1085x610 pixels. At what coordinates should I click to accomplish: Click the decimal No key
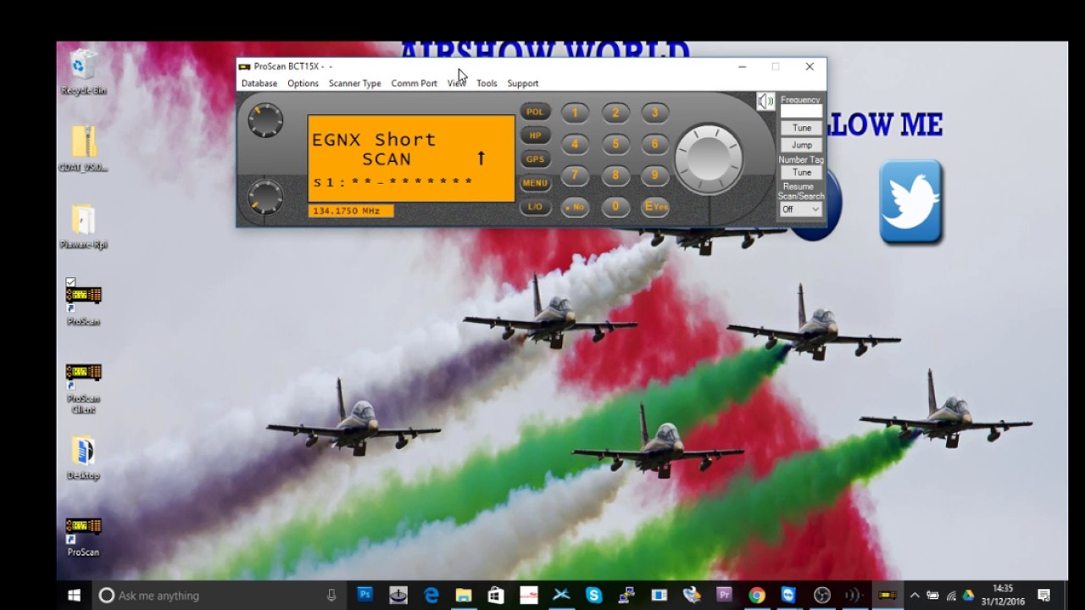(x=575, y=206)
